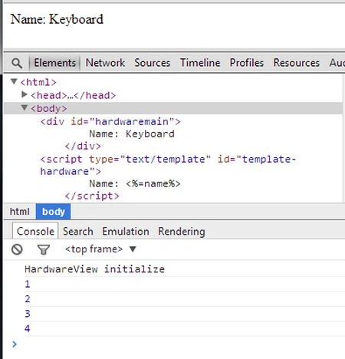Screen dimensions: 345x359
Task: Select body in the breadcrumb bar
Action: point(53,212)
